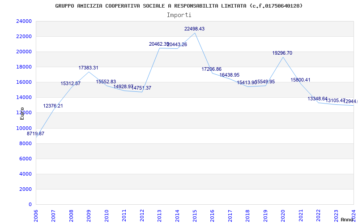Image resolution: width=358 pixels, height=224 pixels.
Task: Select data label 17206.86
Action: click(211, 69)
